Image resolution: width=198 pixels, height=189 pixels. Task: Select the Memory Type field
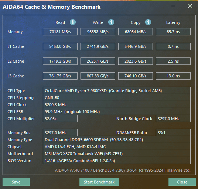pos(117,140)
